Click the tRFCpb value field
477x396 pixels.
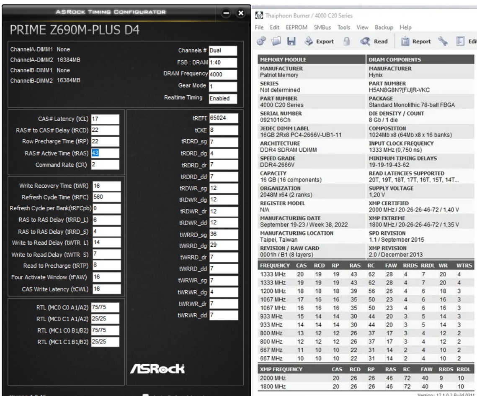point(106,208)
